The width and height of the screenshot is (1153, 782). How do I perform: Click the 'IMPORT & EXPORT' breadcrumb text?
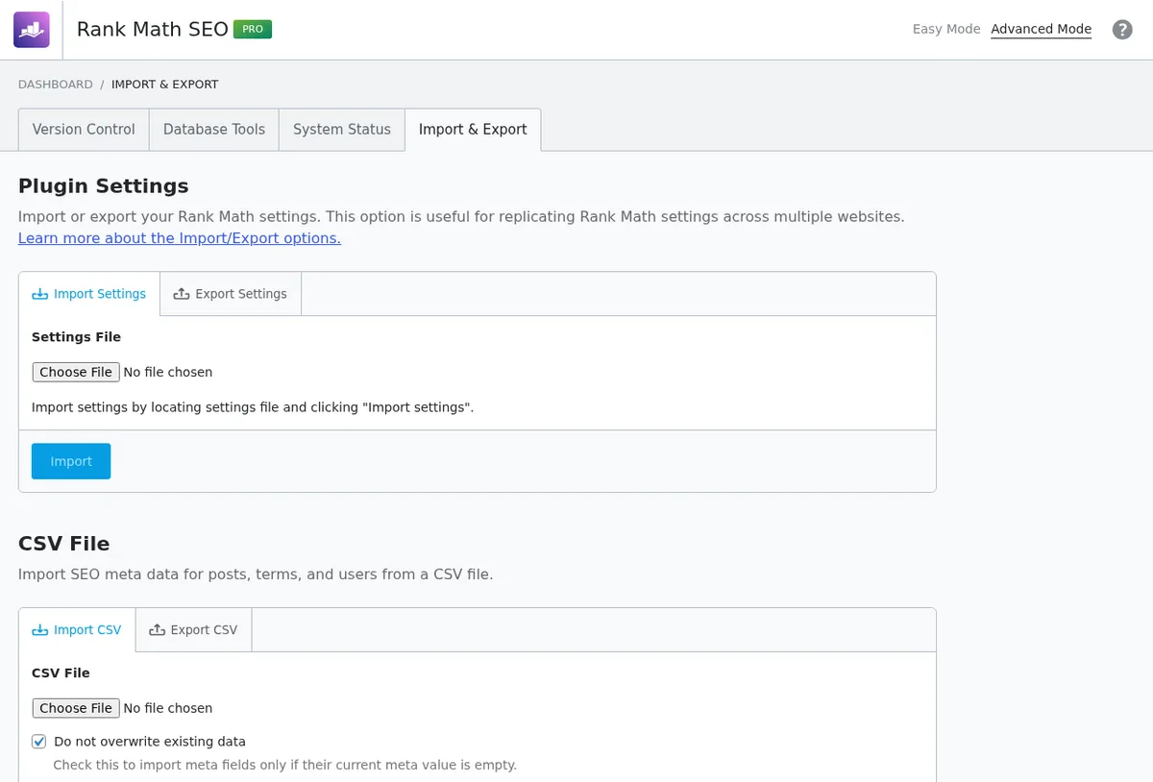(165, 85)
